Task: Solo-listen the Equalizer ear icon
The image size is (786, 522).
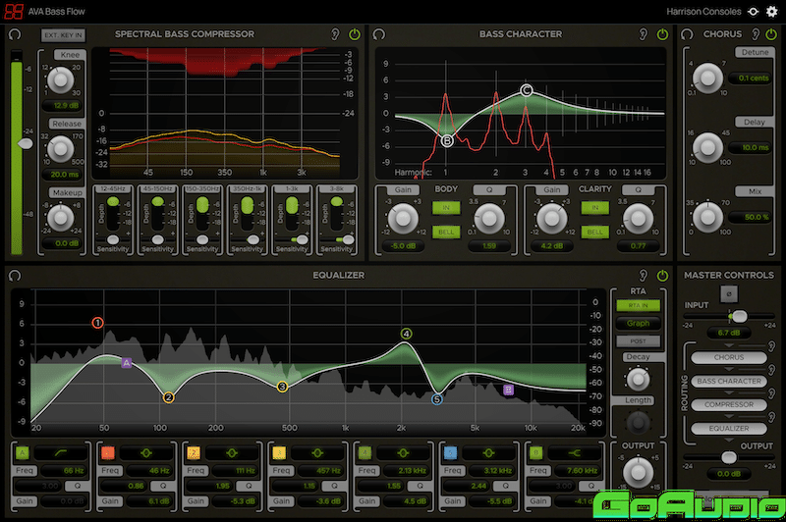Action: point(643,276)
